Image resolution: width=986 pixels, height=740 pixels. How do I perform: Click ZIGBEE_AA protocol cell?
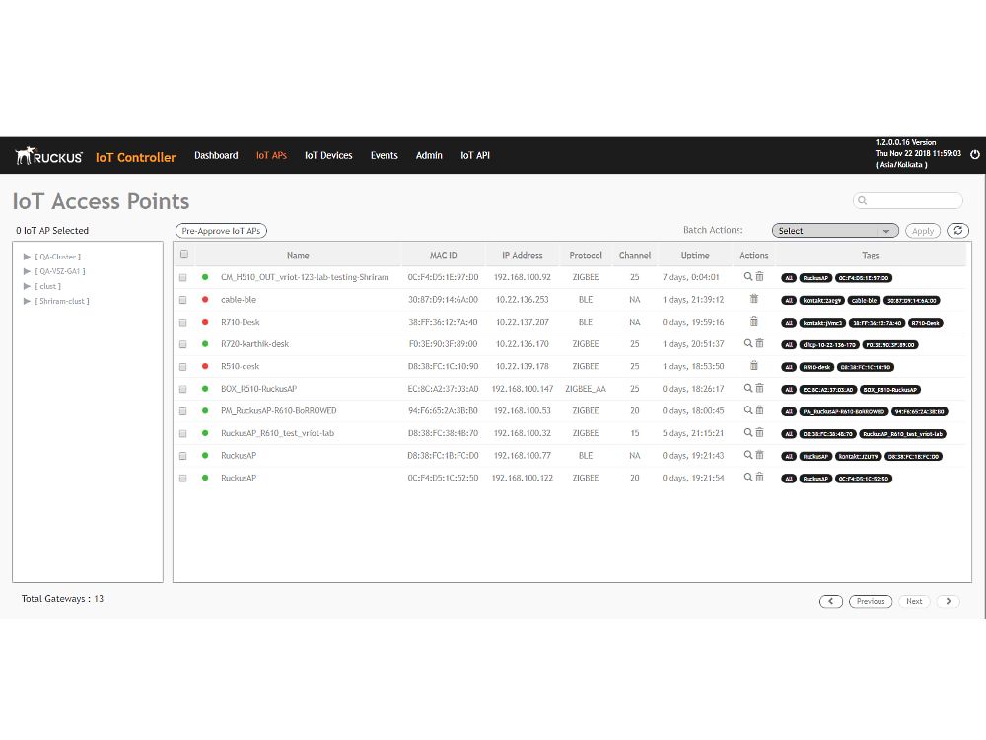point(586,389)
